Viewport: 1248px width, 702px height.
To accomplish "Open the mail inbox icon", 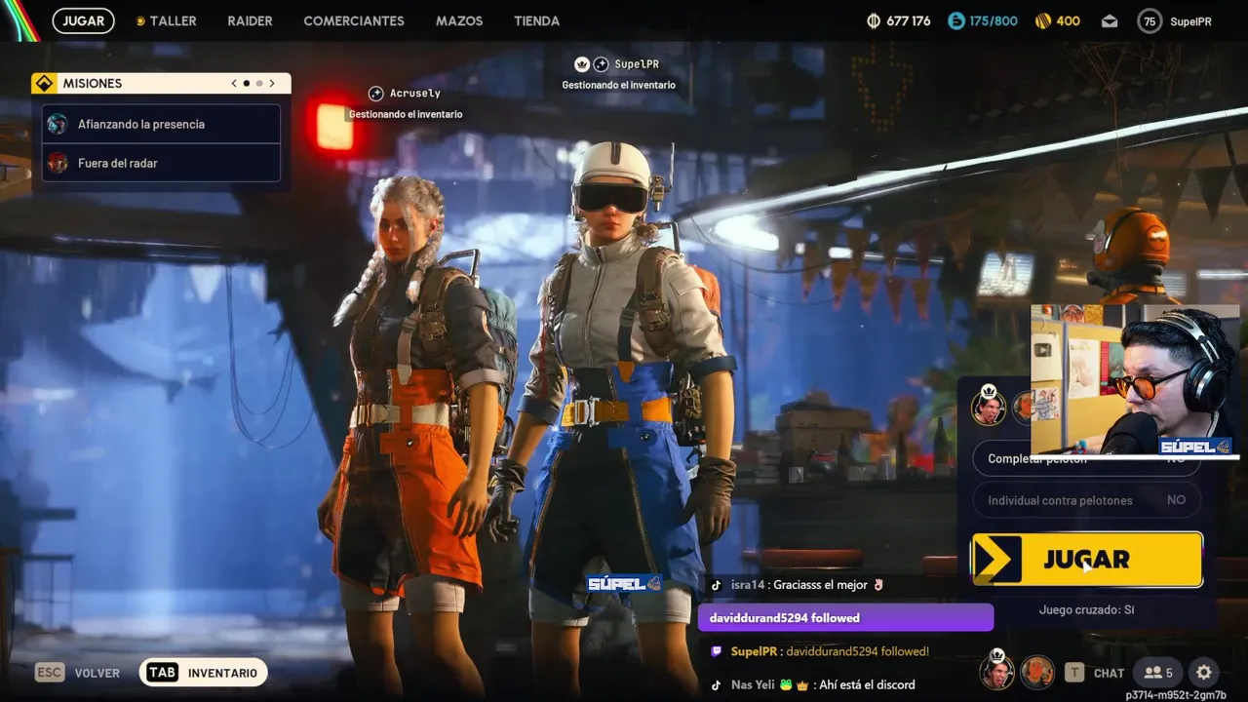I will (1110, 21).
